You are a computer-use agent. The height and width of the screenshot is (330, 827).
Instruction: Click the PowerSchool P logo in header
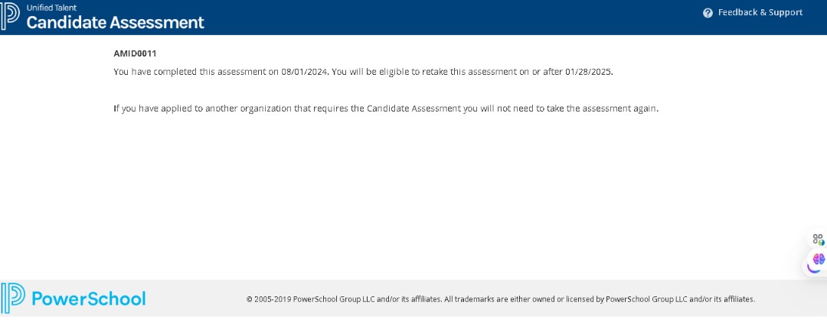click(10, 16)
